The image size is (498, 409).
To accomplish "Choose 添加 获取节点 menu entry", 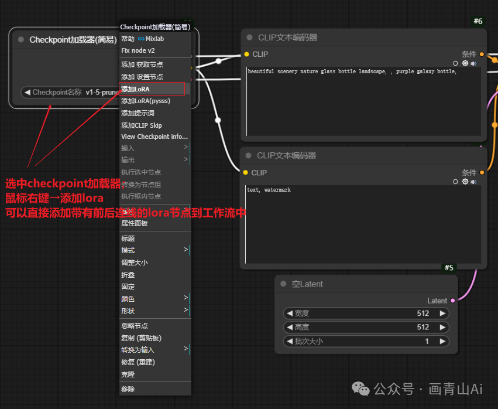I will (155, 64).
